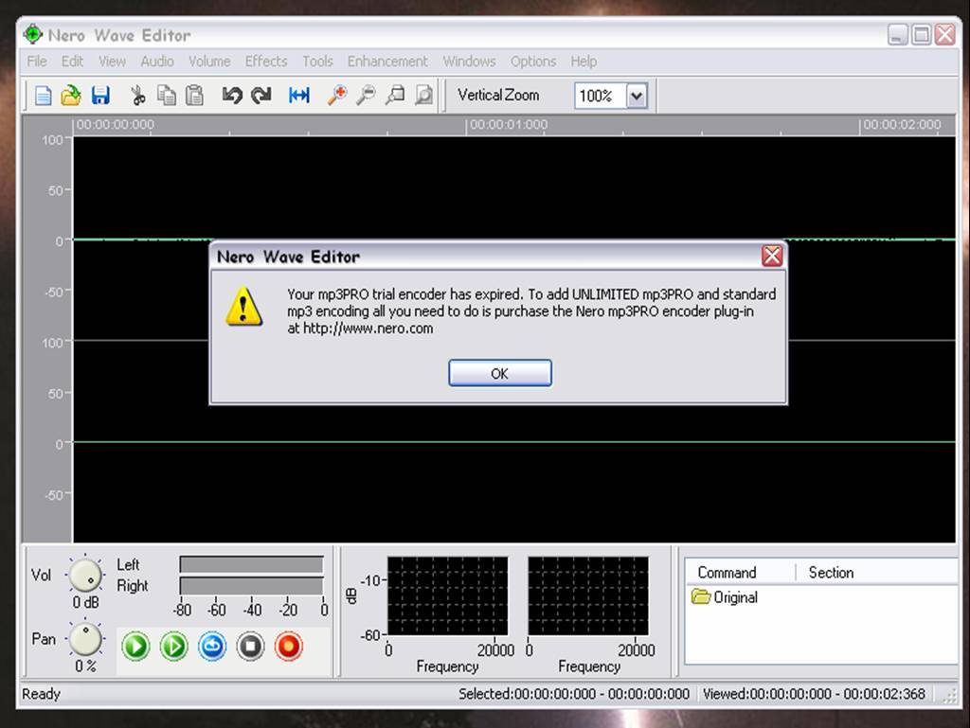Click the 00:00:02:000 timeline ruler marker
This screenshot has width=970, height=728.
[902, 125]
